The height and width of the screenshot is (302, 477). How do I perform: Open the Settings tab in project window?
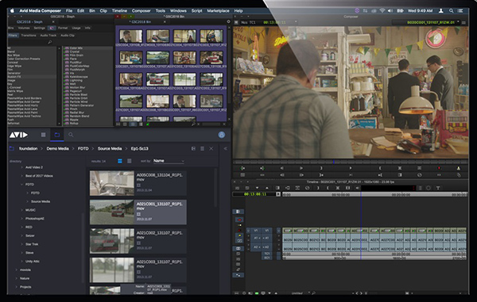tap(39, 28)
